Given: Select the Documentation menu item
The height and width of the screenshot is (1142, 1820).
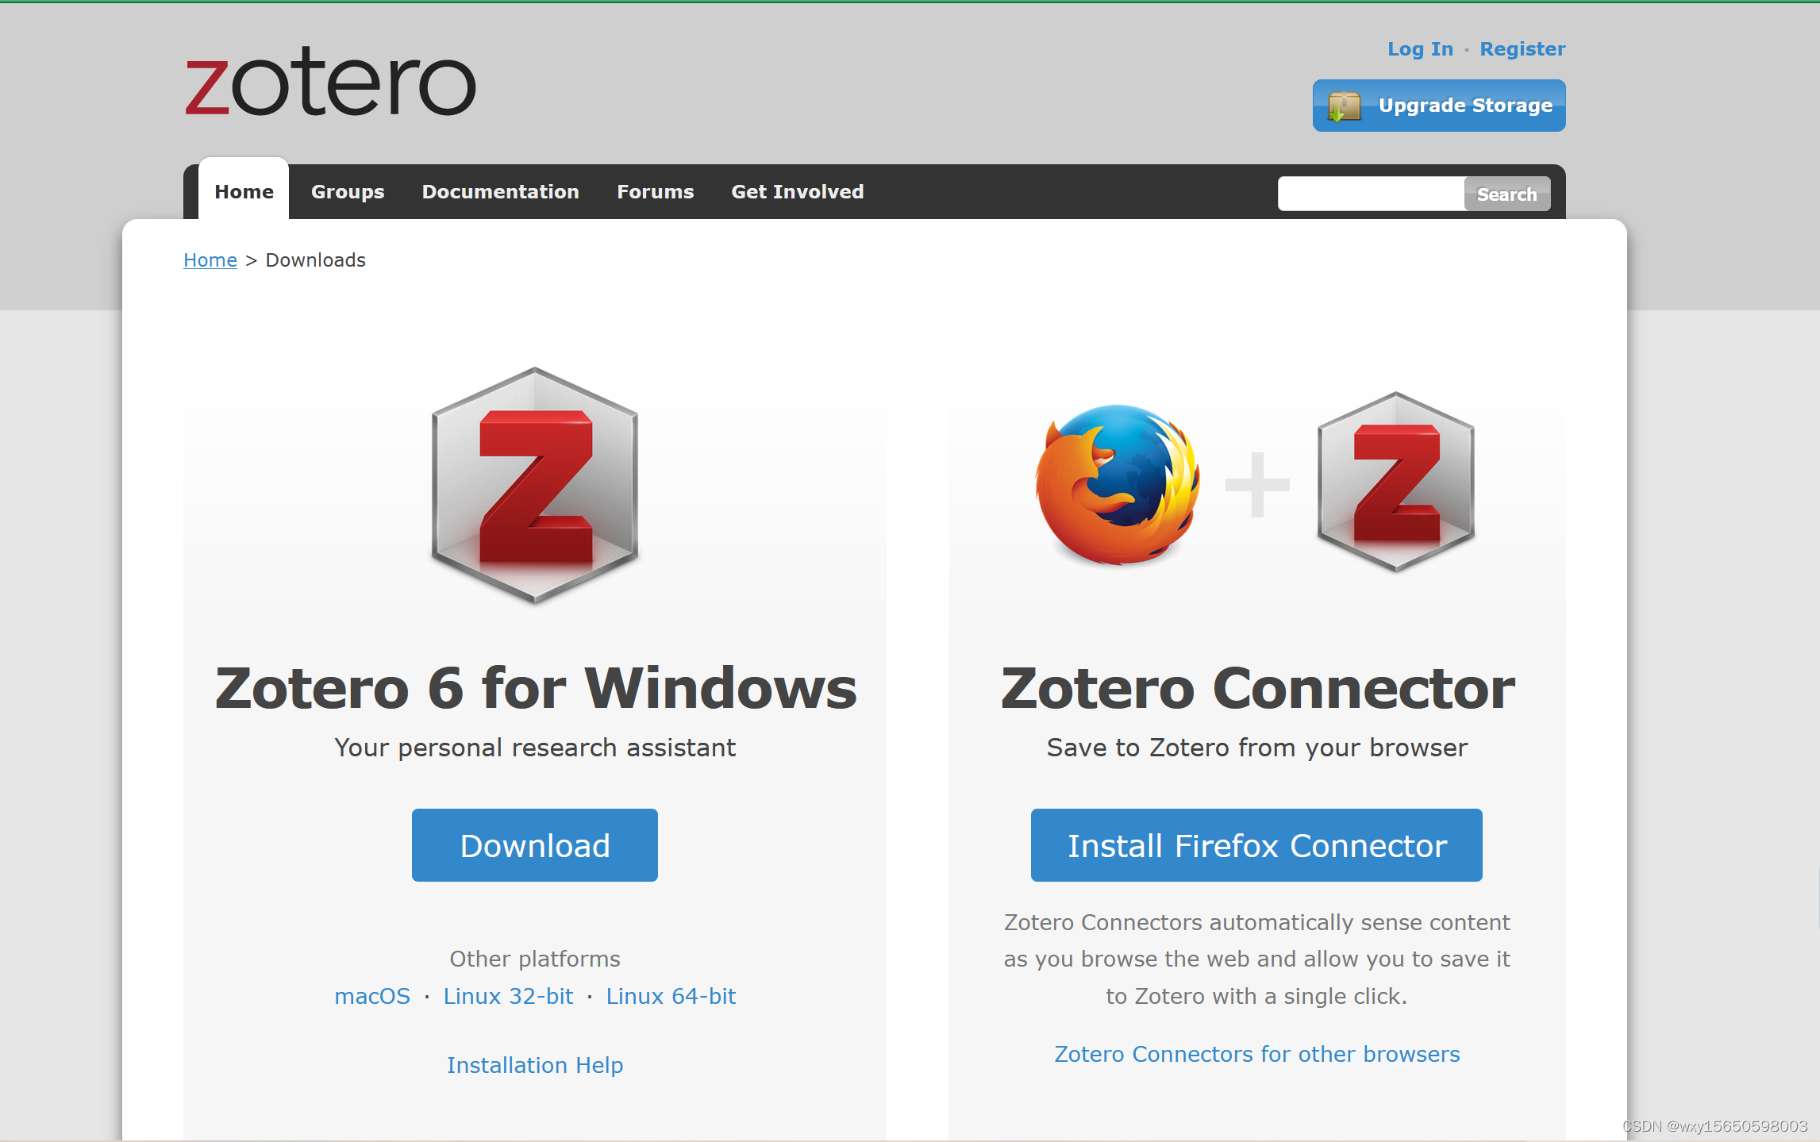Looking at the screenshot, I should 500,190.
